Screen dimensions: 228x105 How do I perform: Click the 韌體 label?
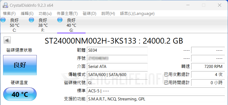[81, 50]
